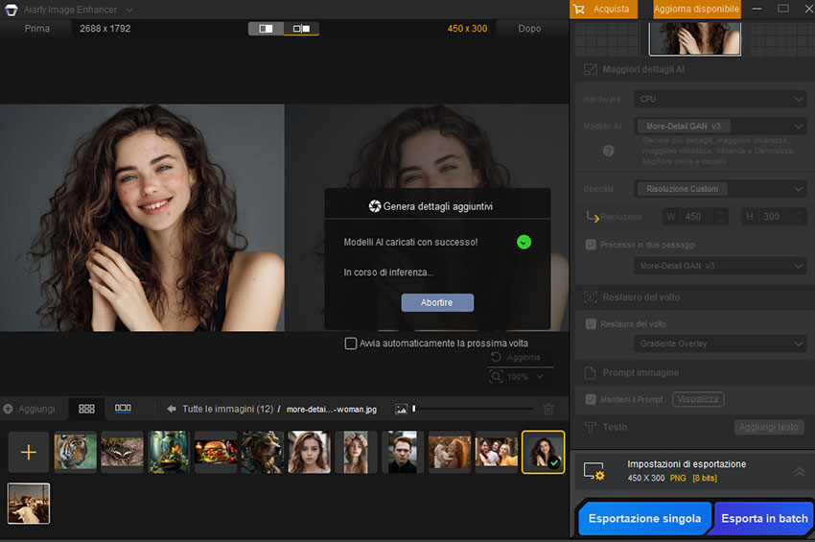Click the Tutte le immagini (12) breadcrumb
Image resolution: width=815 pixels, height=542 pixels.
[227, 409]
